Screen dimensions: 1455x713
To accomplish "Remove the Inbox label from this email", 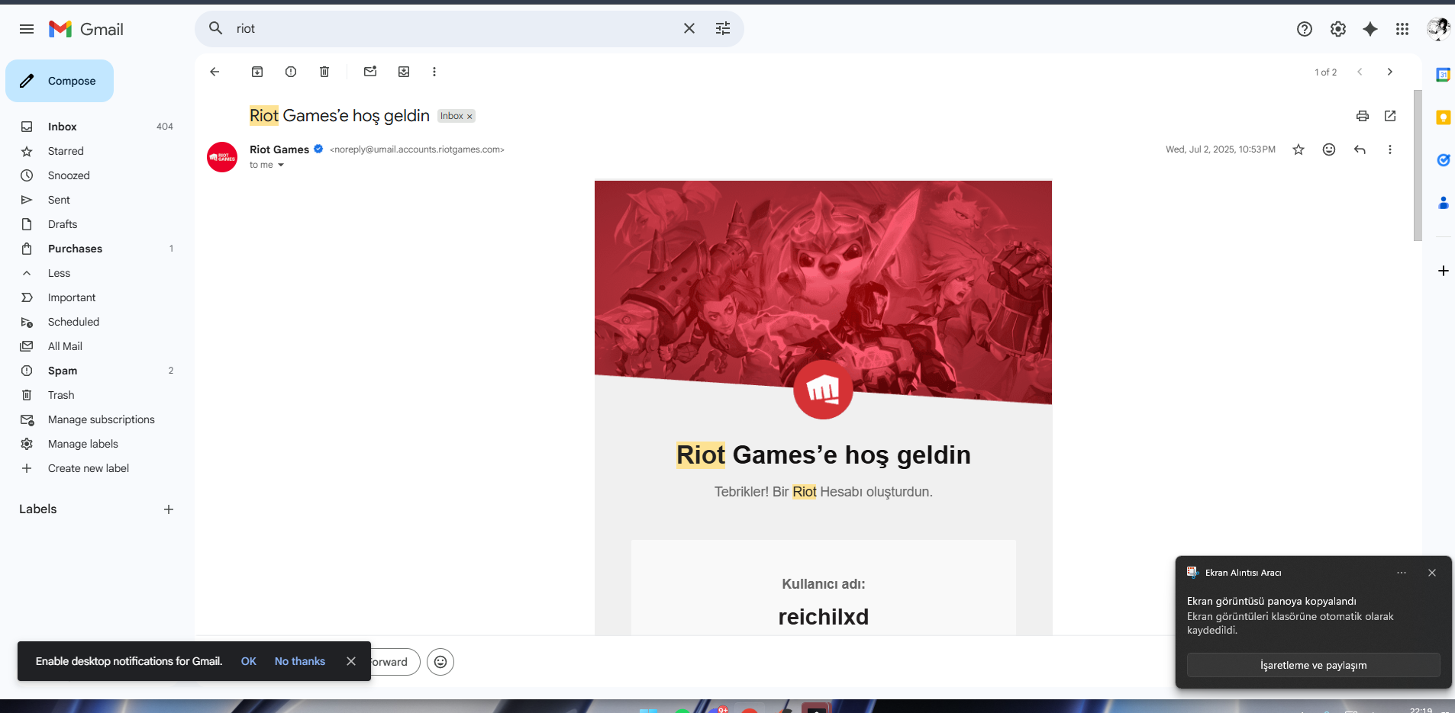I will (469, 117).
